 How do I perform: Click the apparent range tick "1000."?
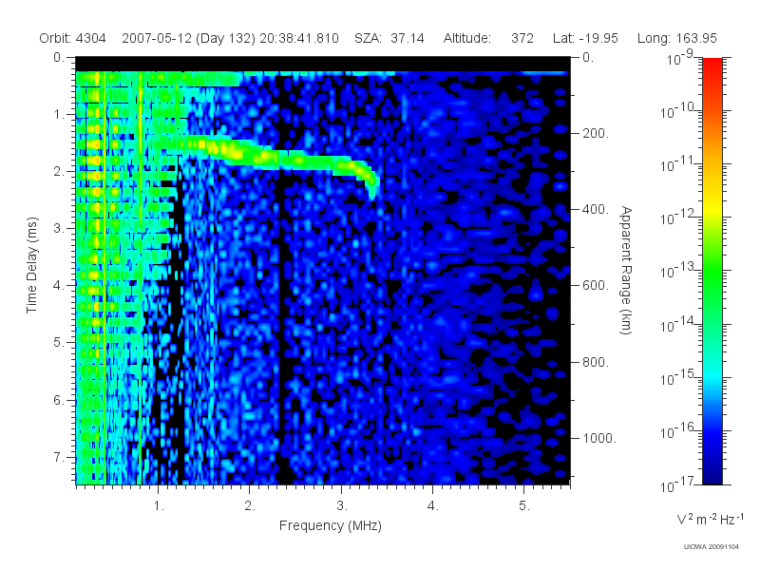point(599,438)
